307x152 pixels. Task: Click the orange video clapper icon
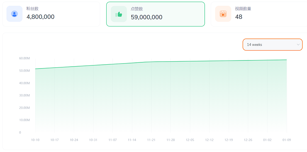(x=223, y=14)
